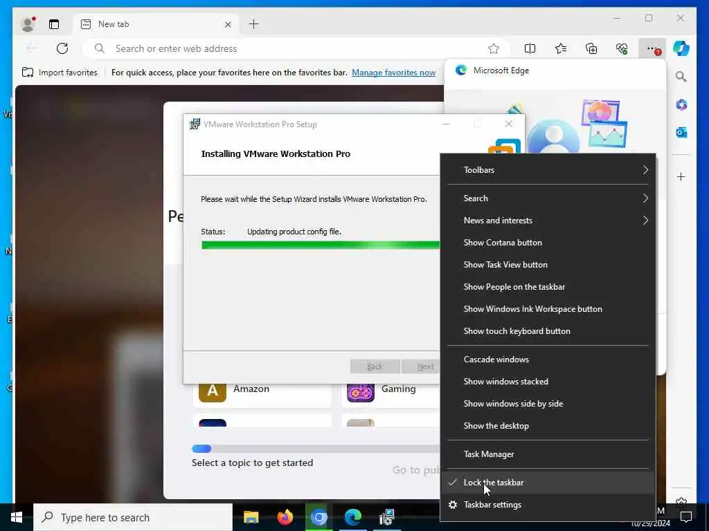The width and height of the screenshot is (709, 531).
Task: Open the Copilot icon in Edge
Action: [x=681, y=48]
